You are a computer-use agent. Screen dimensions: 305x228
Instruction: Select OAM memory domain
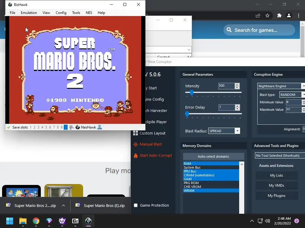211,179
